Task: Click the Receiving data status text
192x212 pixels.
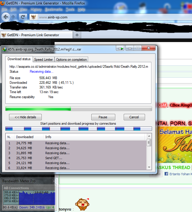Action: pyautogui.click(x=41, y=72)
